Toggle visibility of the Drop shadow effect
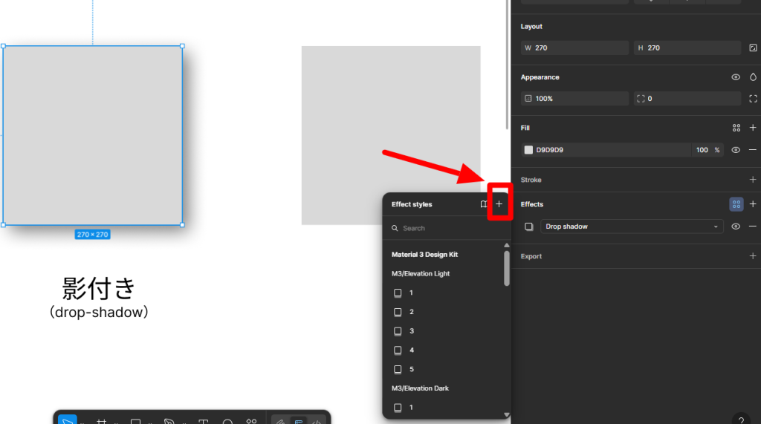761x424 pixels. click(736, 226)
